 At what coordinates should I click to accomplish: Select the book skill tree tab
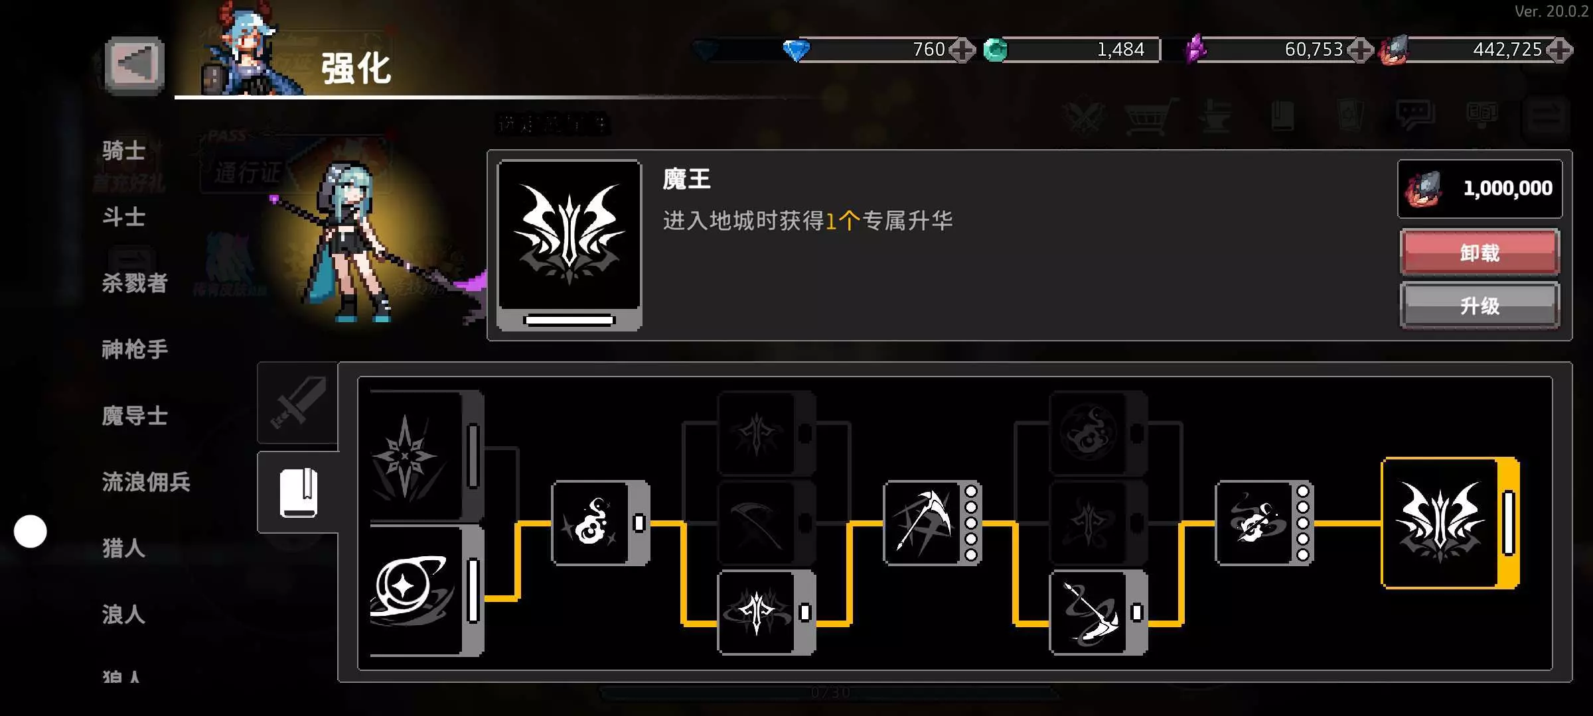[298, 493]
